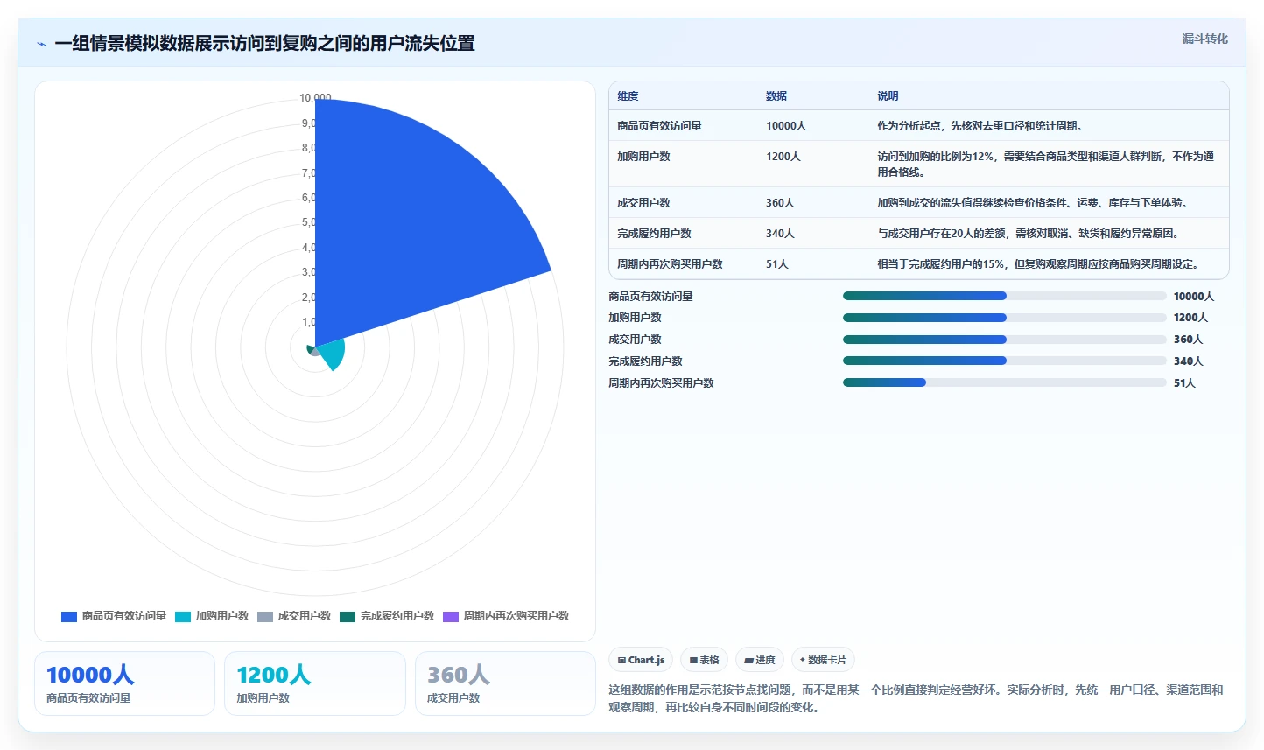Viewport: 1264px width, 750px height.
Task: Select the 数据卡片 tag chip
Action: click(x=823, y=660)
